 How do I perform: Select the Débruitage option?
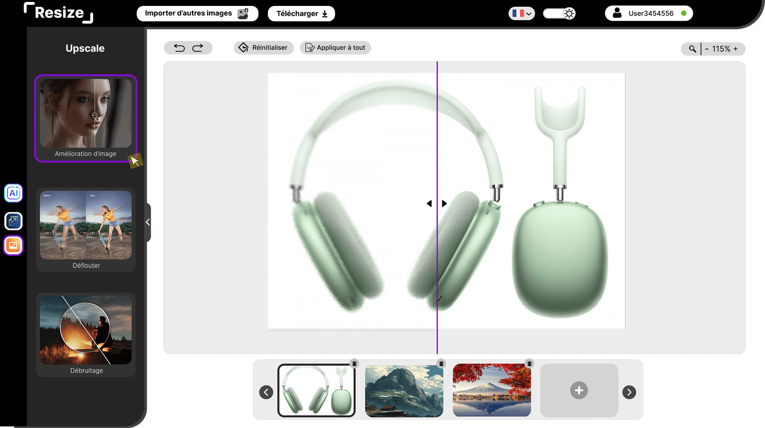[x=86, y=335]
